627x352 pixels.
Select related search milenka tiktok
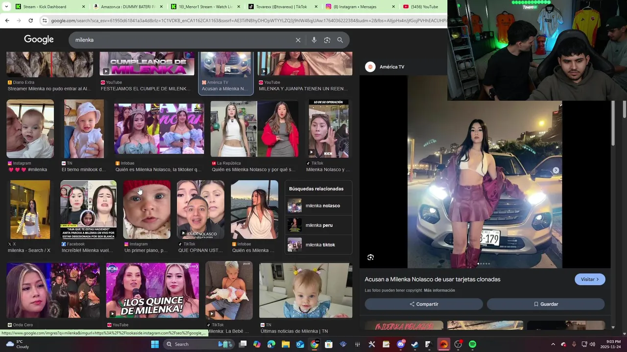318,245
